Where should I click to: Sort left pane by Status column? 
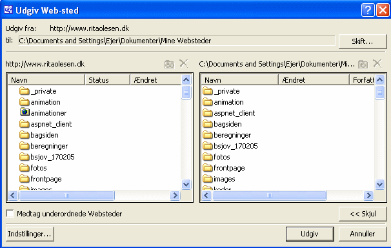pyautogui.click(x=108, y=80)
